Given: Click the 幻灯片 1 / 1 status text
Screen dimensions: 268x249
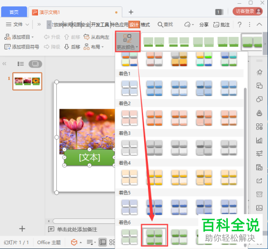Looking at the screenshot, I should pyautogui.click(x=16, y=243).
